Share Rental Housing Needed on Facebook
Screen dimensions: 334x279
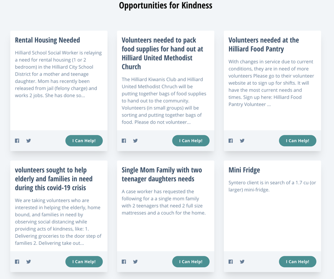(x=17, y=141)
